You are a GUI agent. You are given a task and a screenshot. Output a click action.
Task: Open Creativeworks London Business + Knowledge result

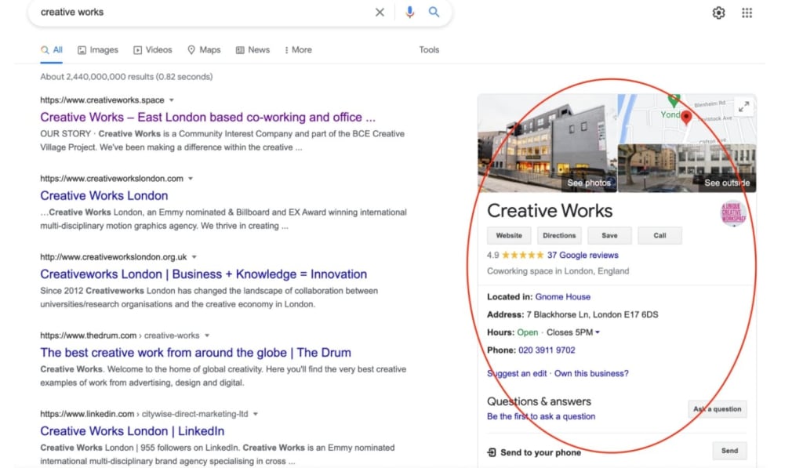point(203,274)
